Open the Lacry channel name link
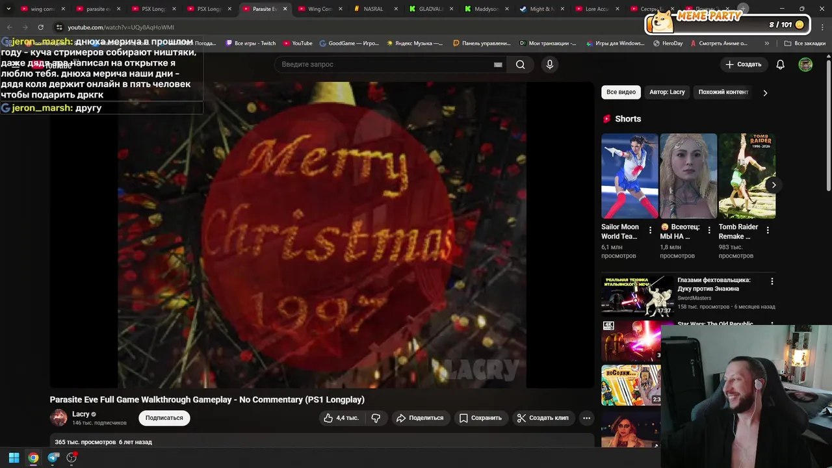 [x=81, y=414]
